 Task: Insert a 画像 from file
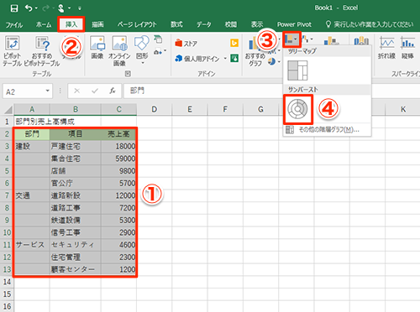(x=97, y=48)
